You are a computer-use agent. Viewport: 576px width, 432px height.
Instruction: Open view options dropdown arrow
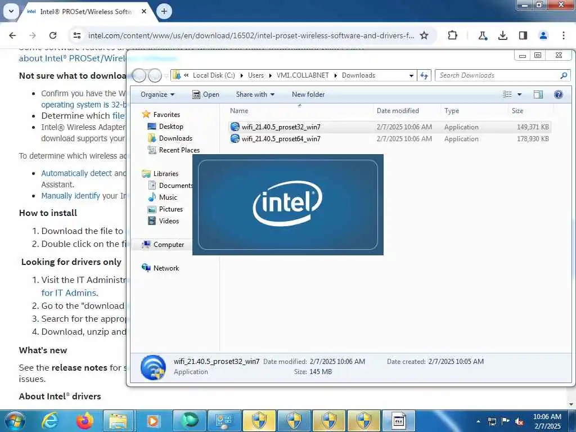(519, 94)
